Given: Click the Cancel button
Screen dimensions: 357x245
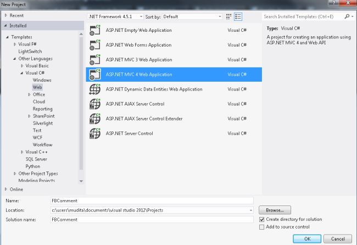Looking at the screenshot, I should coord(338,239).
